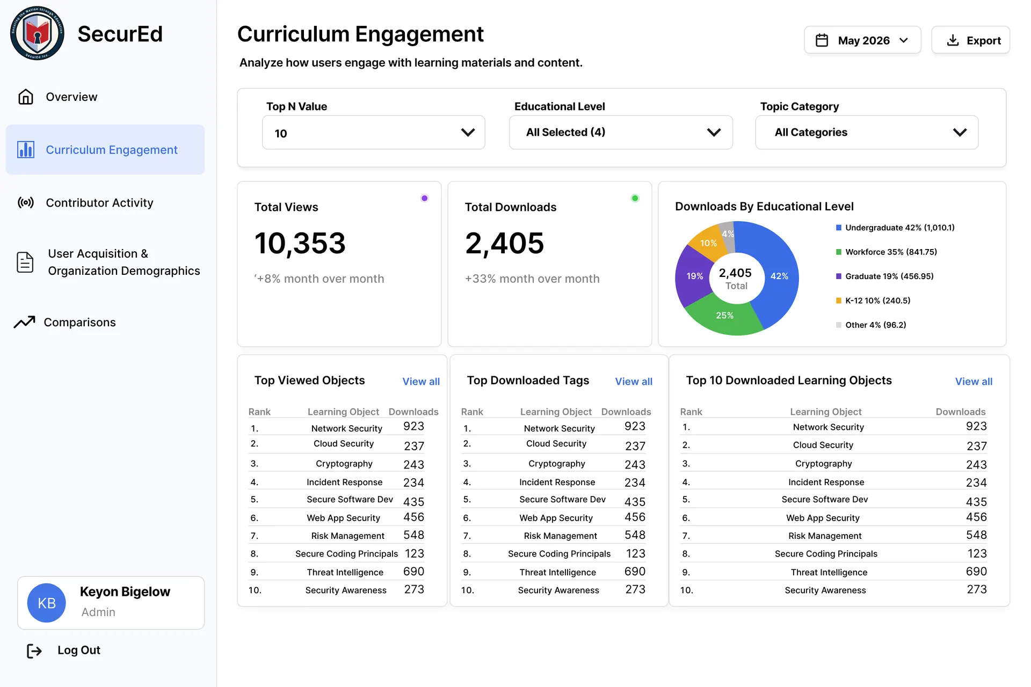Click Cryptography in Top Downloaded Tags
The image size is (1031, 687).
[x=556, y=464]
